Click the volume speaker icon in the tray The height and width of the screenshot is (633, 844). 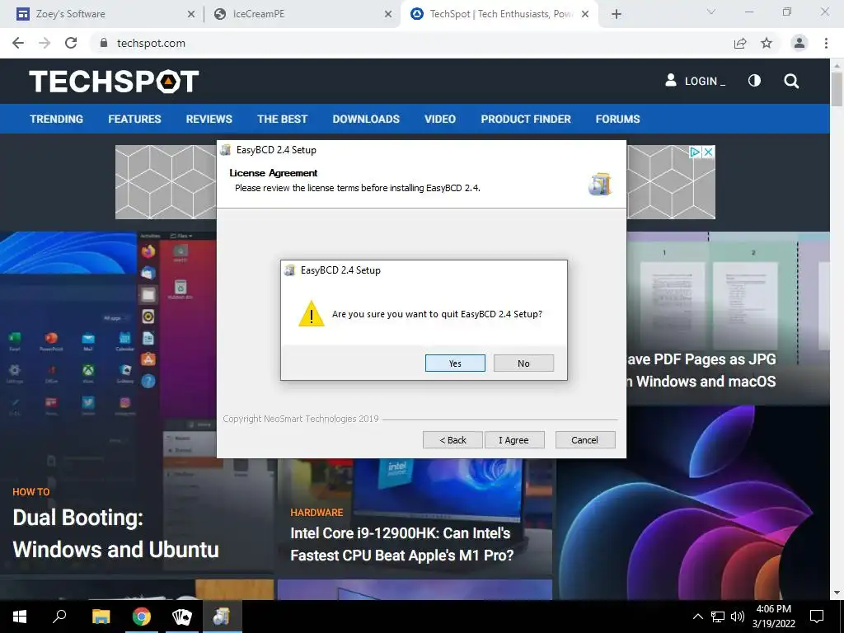738,617
